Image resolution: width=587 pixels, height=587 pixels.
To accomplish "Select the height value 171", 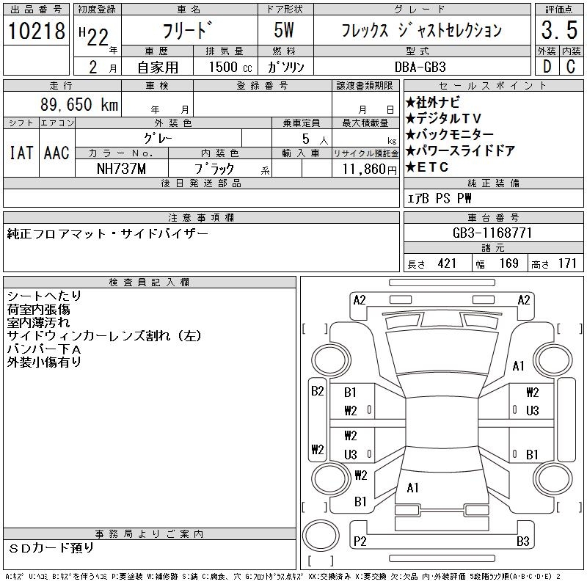I will pos(567,263).
